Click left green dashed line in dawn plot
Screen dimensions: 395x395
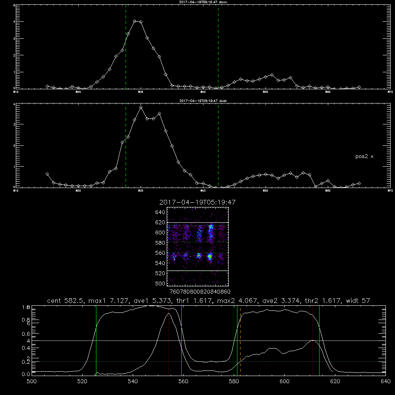point(126,48)
